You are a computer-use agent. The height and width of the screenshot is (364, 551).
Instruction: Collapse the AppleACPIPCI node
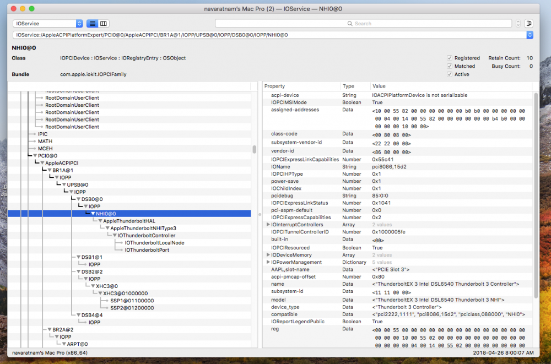coord(42,163)
